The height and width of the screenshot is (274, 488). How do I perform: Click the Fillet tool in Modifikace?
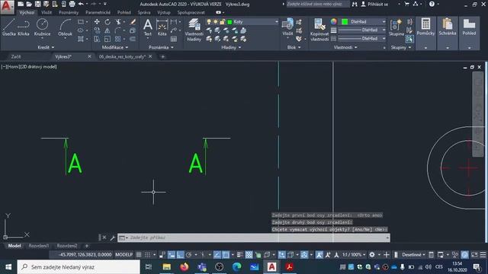click(x=117, y=30)
